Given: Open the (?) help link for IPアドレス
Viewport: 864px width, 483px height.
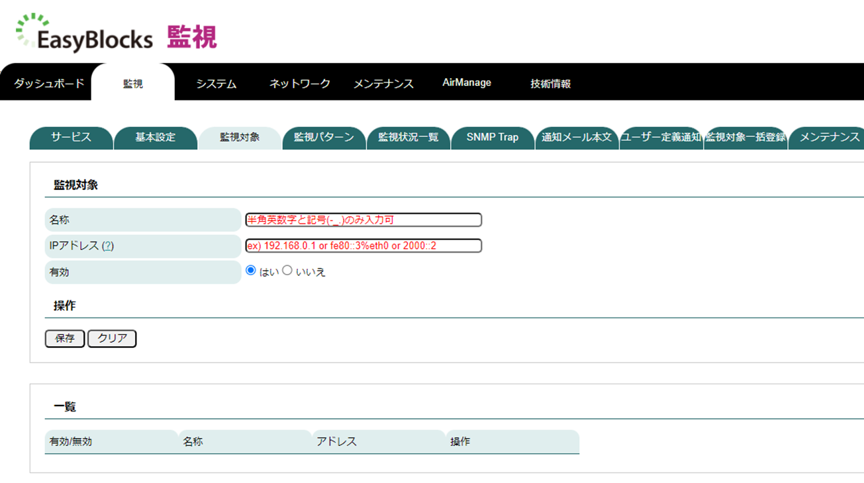Looking at the screenshot, I should (x=108, y=245).
